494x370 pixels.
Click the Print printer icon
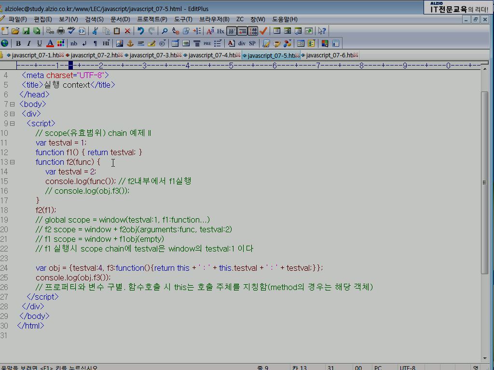click(x=60, y=31)
